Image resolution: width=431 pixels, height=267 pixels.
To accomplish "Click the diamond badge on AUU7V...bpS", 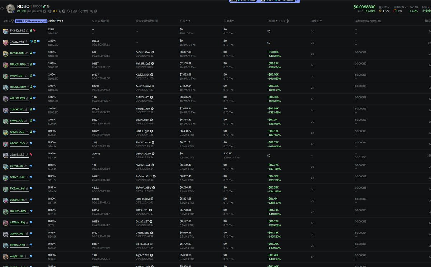I will coord(34,98).
